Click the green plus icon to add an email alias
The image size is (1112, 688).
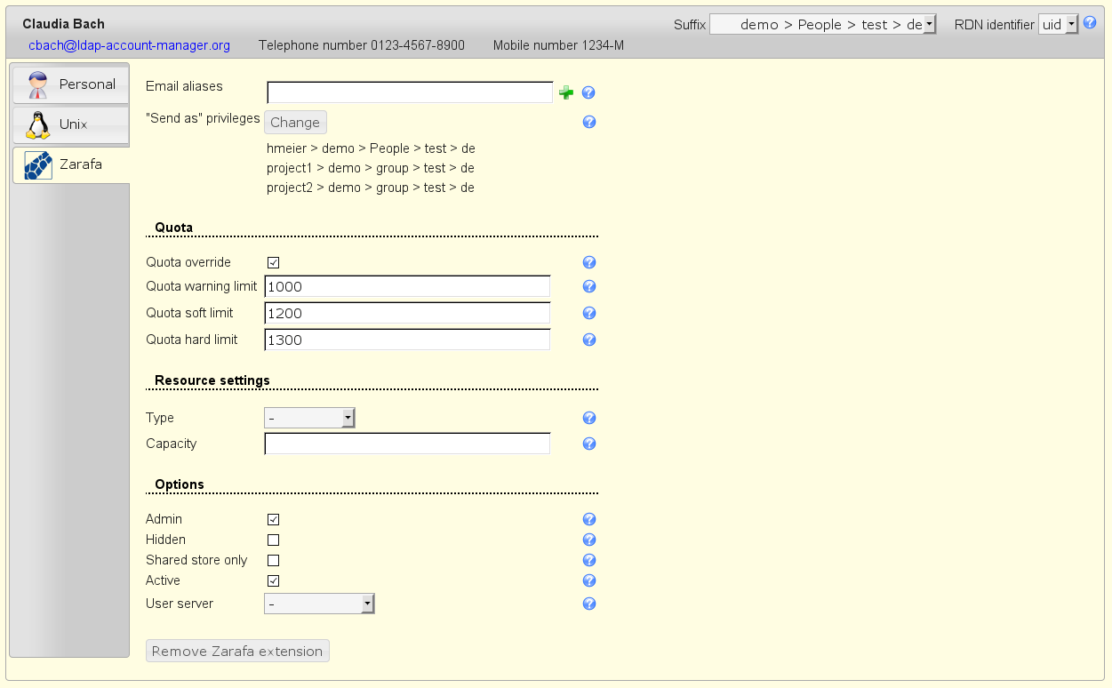click(565, 92)
